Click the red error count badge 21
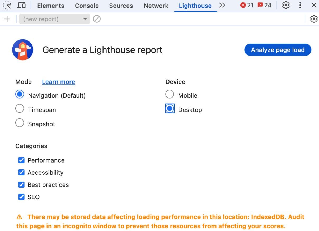 tap(247, 5)
